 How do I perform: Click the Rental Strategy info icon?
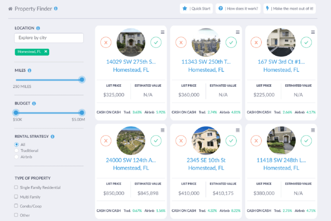(53, 136)
